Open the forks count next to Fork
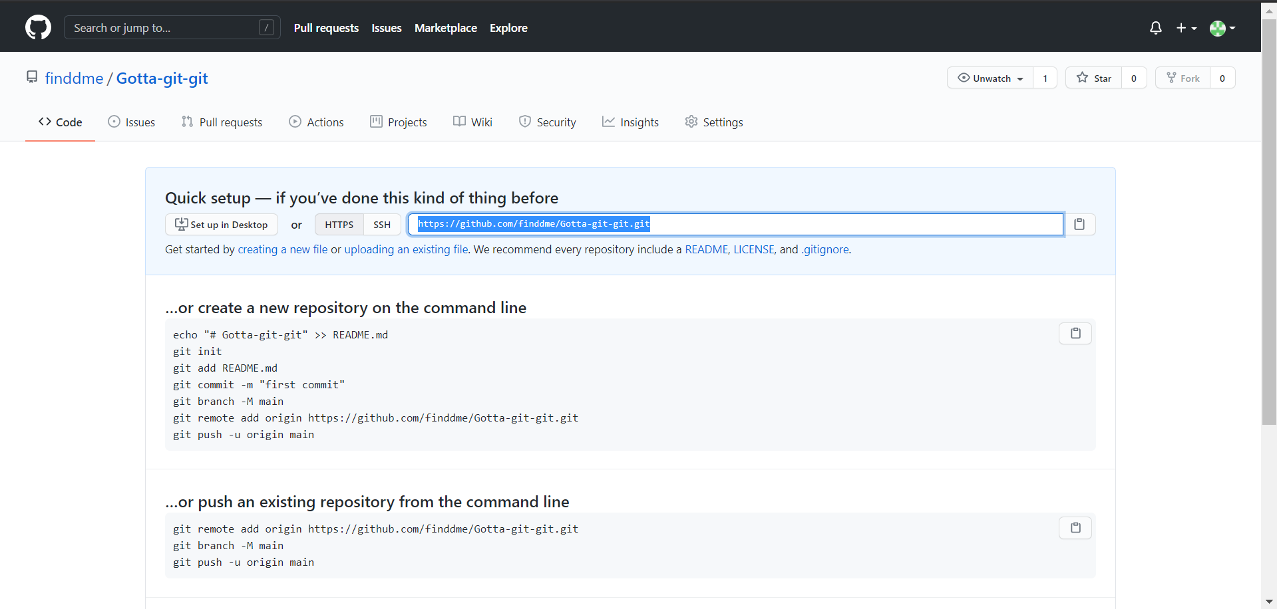This screenshot has height=609, width=1277. pyautogui.click(x=1222, y=78)
